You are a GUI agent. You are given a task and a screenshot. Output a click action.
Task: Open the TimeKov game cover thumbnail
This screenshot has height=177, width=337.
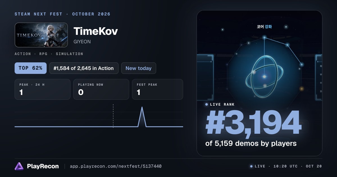coord(41,35)
